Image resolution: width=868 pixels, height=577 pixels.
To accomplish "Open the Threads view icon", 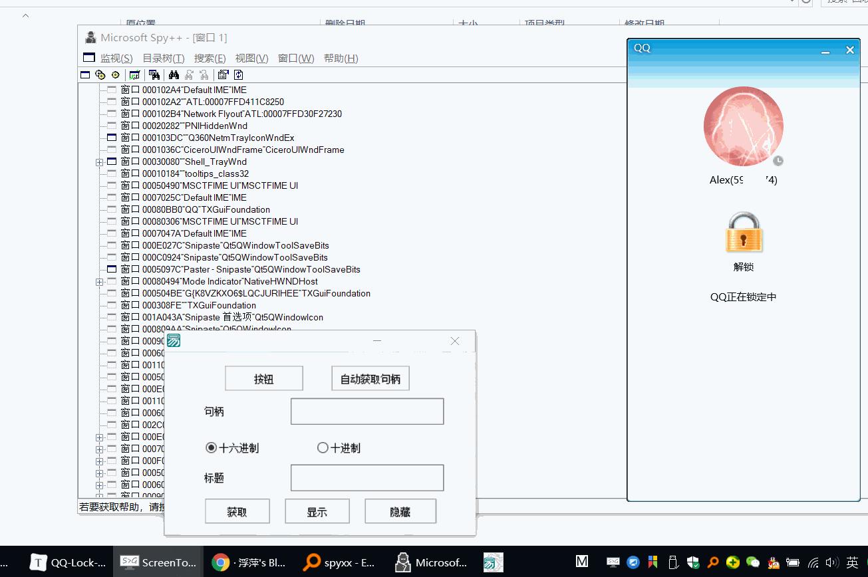I will tap(114, 74).
